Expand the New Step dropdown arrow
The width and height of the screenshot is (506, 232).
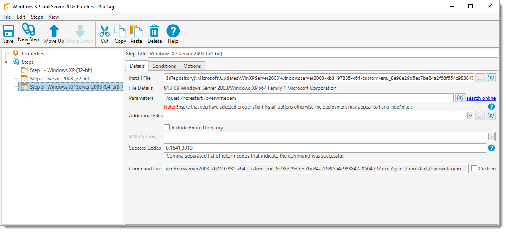[x=28, y=44]
